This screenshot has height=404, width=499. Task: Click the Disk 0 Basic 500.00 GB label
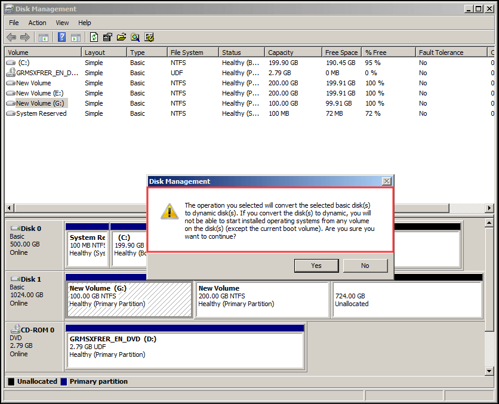point(35,245)
